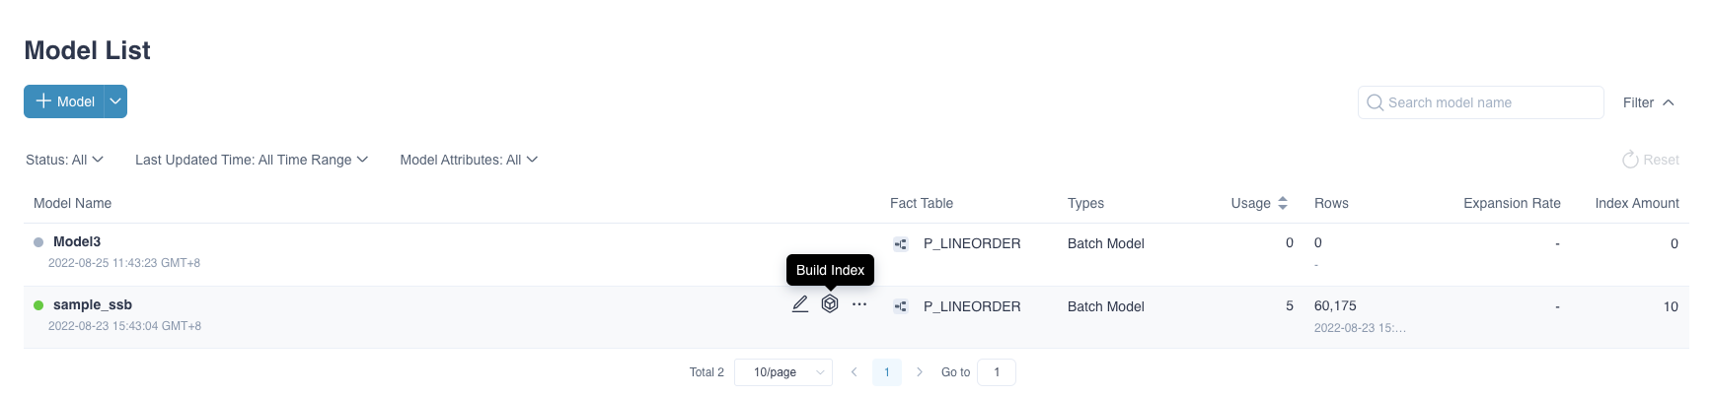Viewport: 1713px width, 397px height.
Task: Change the 10/page page size selector
Action: point(783,372)
